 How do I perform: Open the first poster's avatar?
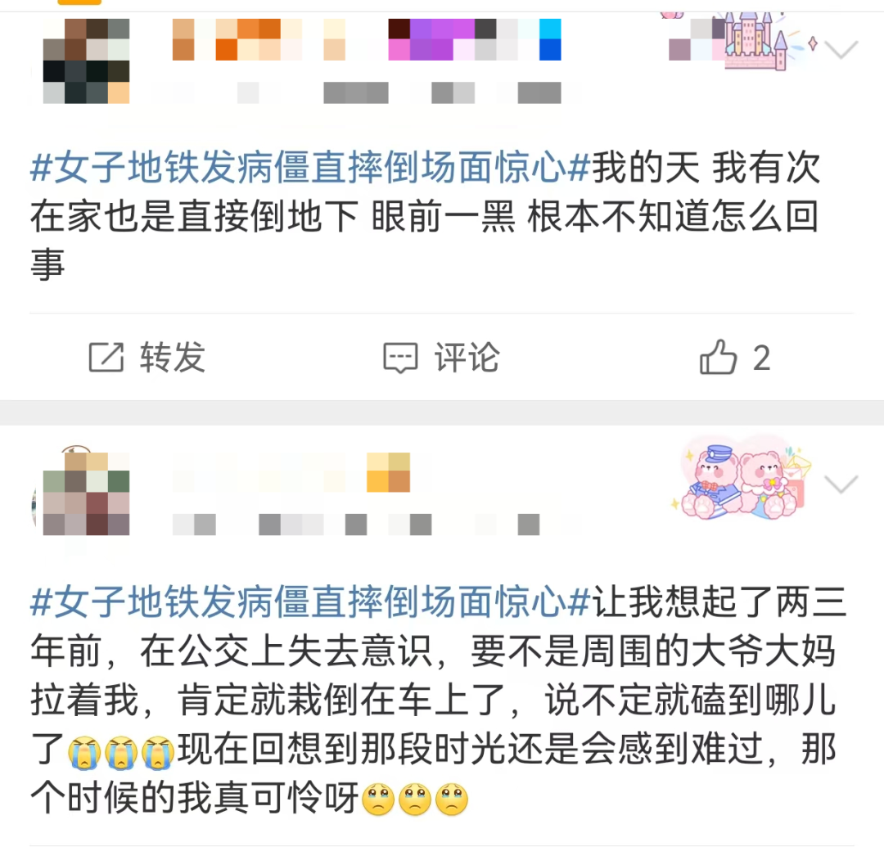click(x=86, y=61)
